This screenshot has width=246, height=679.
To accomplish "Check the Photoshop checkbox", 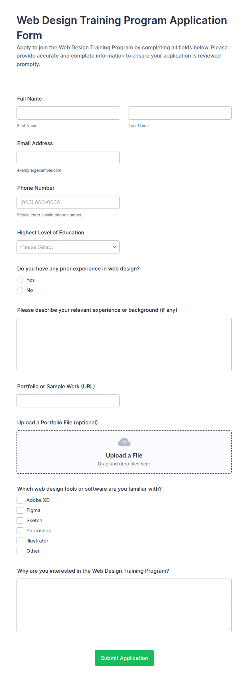I will tap(20, 531).
